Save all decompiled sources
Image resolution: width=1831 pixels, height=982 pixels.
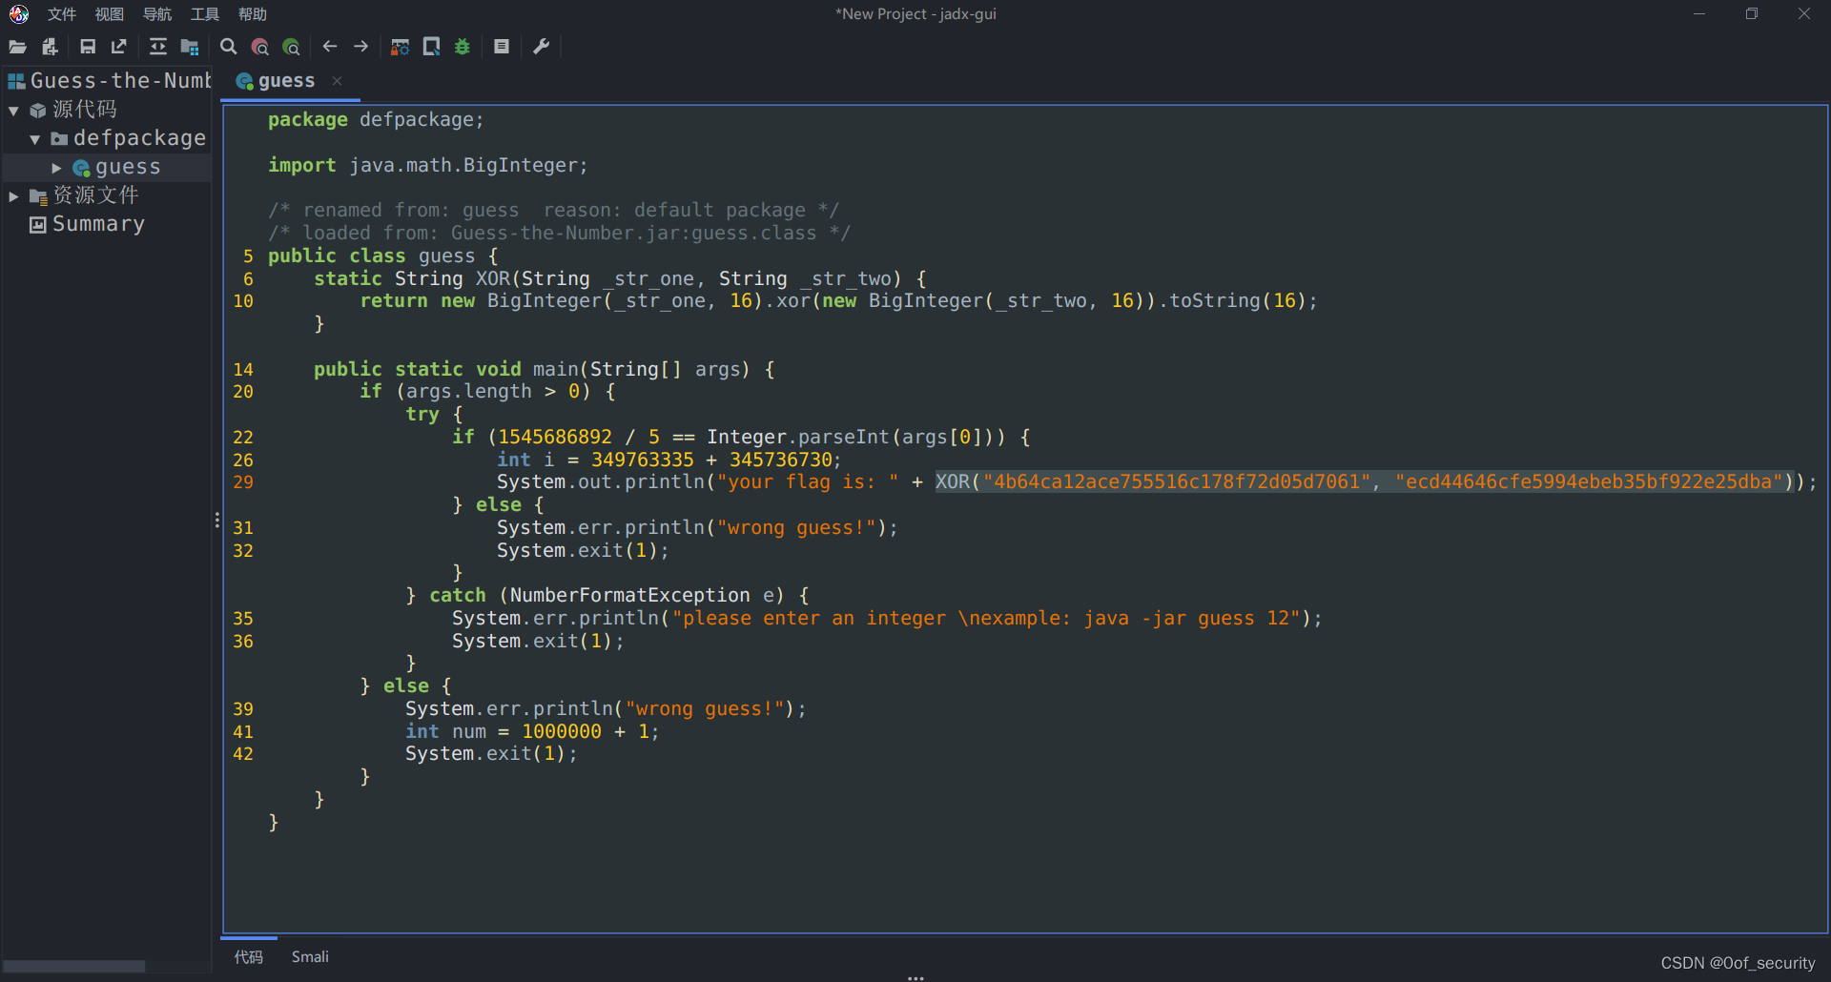click(88, 46)
